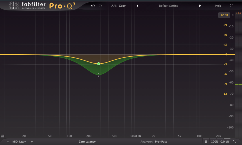Click the redo arrow icon
Screen dimensions: 242x145
click(x=100, y=6)
